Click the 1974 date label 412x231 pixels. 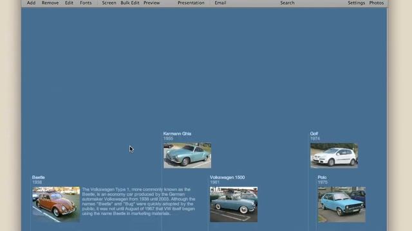point(315,139)
